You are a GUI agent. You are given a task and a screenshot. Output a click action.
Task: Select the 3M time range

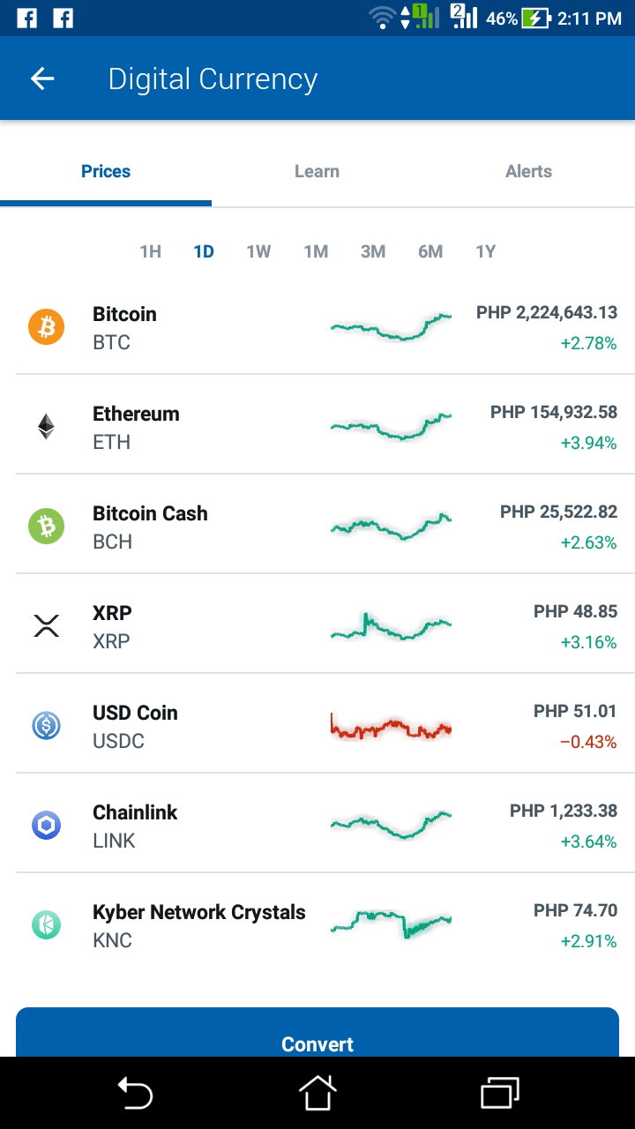(373, 251)
